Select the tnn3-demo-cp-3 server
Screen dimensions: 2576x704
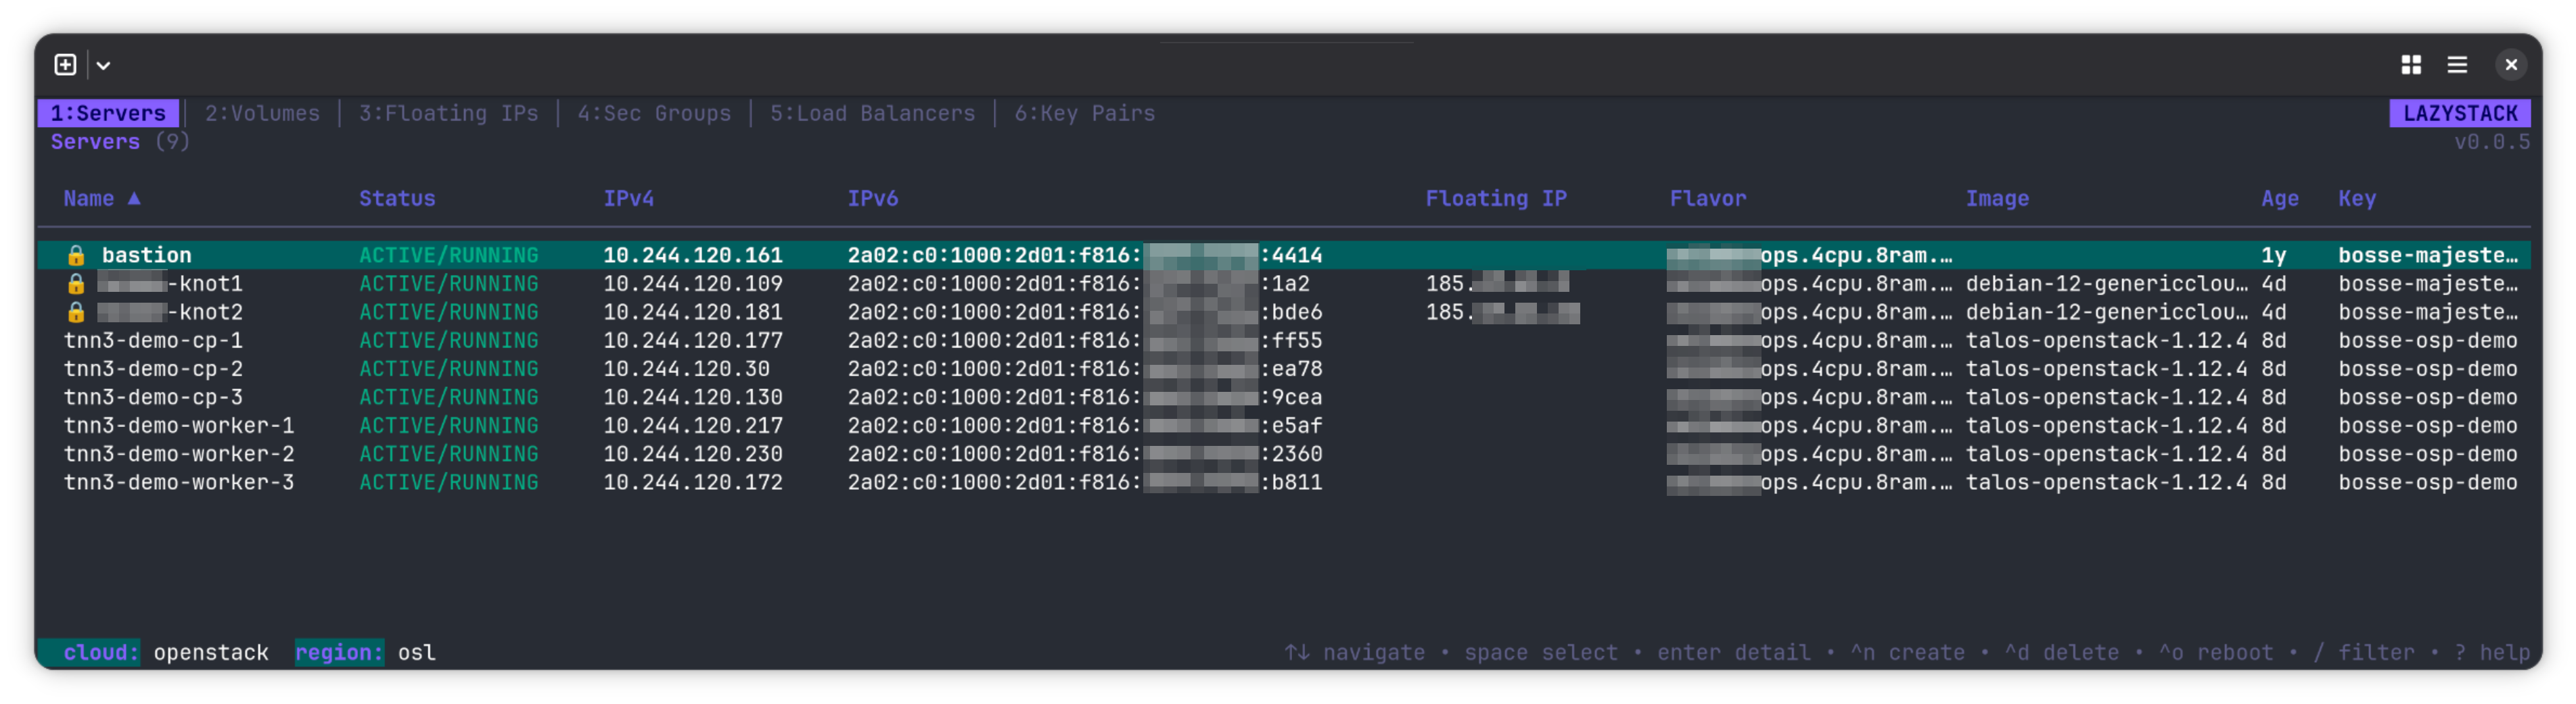coord(1284,397)
